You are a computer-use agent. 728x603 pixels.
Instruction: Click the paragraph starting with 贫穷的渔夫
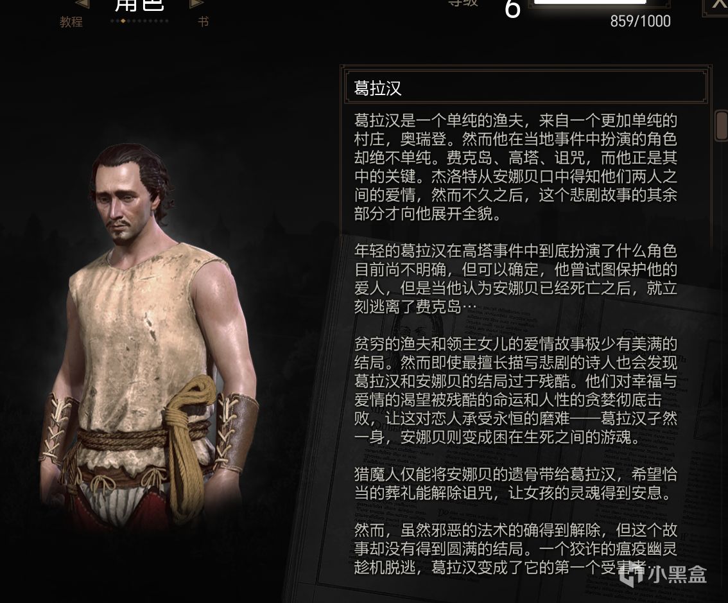tap(516, 390)
